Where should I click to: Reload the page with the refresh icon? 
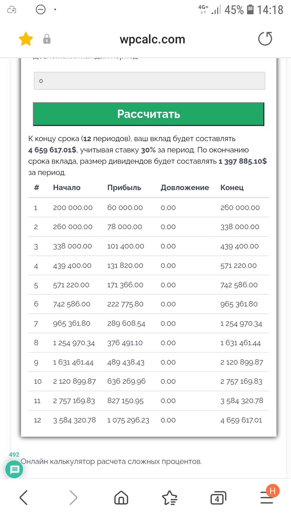[x=265, y=38]
